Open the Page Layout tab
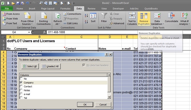Screen dimensions: 191x110 click(48, 9)
